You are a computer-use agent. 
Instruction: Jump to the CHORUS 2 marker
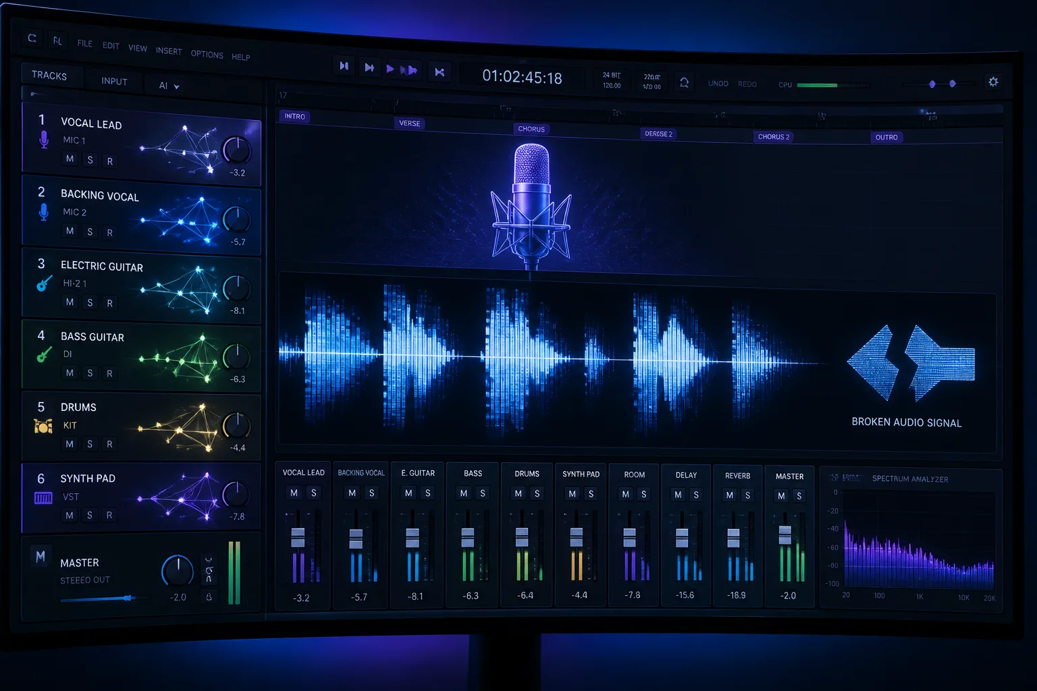[773, 136]
